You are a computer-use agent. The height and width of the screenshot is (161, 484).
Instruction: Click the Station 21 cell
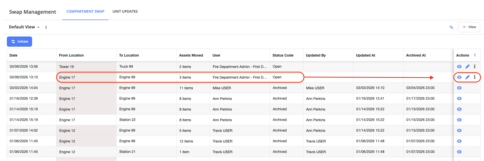point(146,152)
